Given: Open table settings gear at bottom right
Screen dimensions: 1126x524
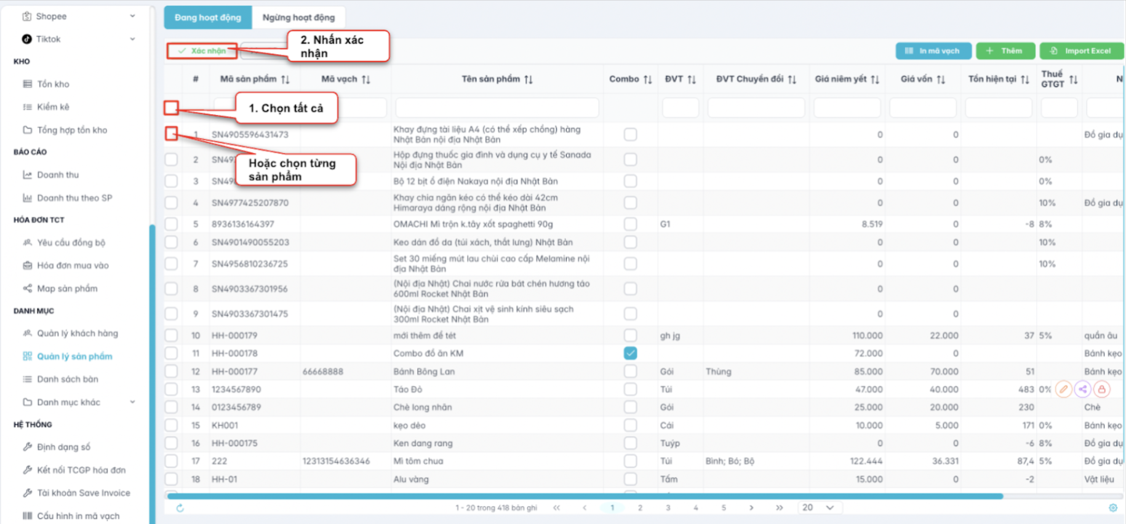Looking at the screenshot, I should point(1112,508).
